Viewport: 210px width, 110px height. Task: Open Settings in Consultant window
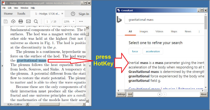click(121, 94)
